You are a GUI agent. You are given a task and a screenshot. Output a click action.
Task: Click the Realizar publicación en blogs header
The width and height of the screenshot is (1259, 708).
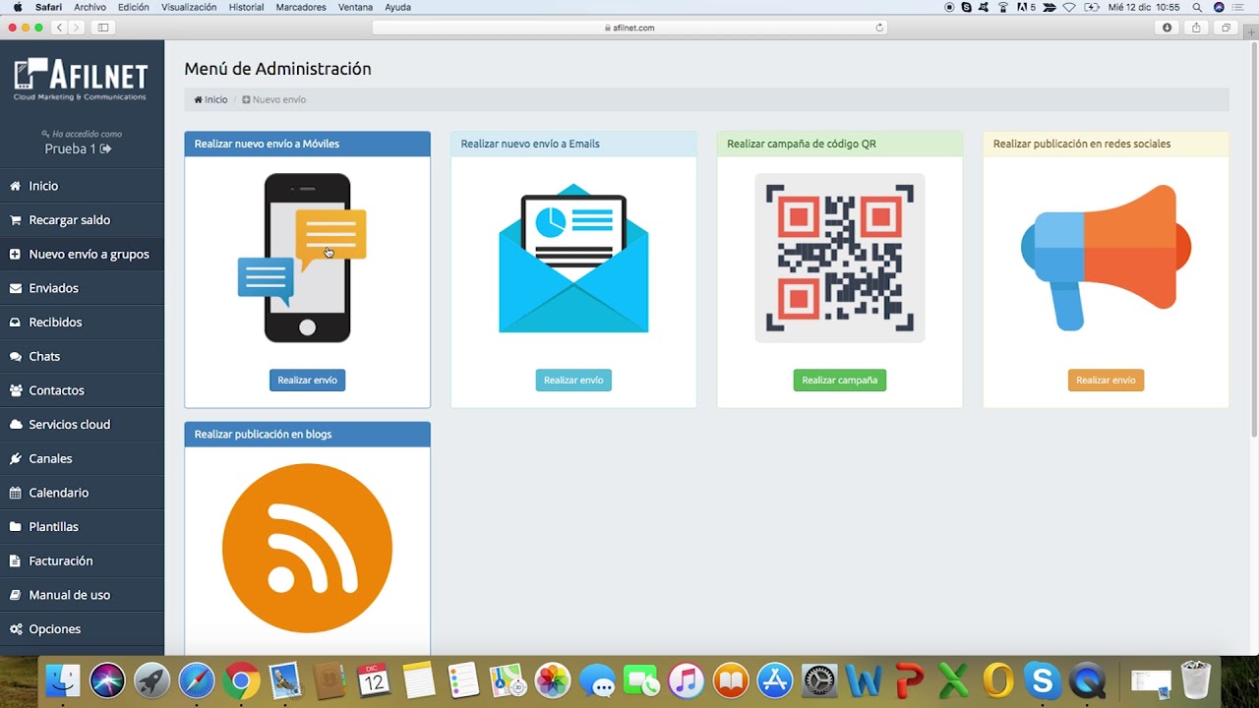tap(307, 435)
